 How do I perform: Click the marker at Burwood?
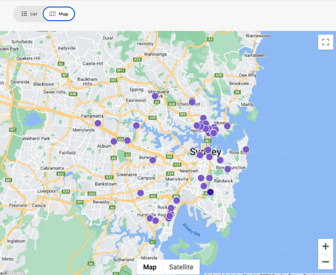click(x=153, y=160)
